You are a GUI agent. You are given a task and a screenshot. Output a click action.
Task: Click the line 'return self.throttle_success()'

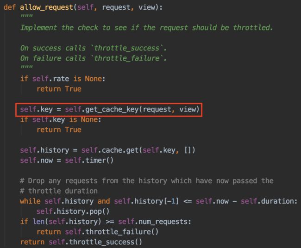81,242
